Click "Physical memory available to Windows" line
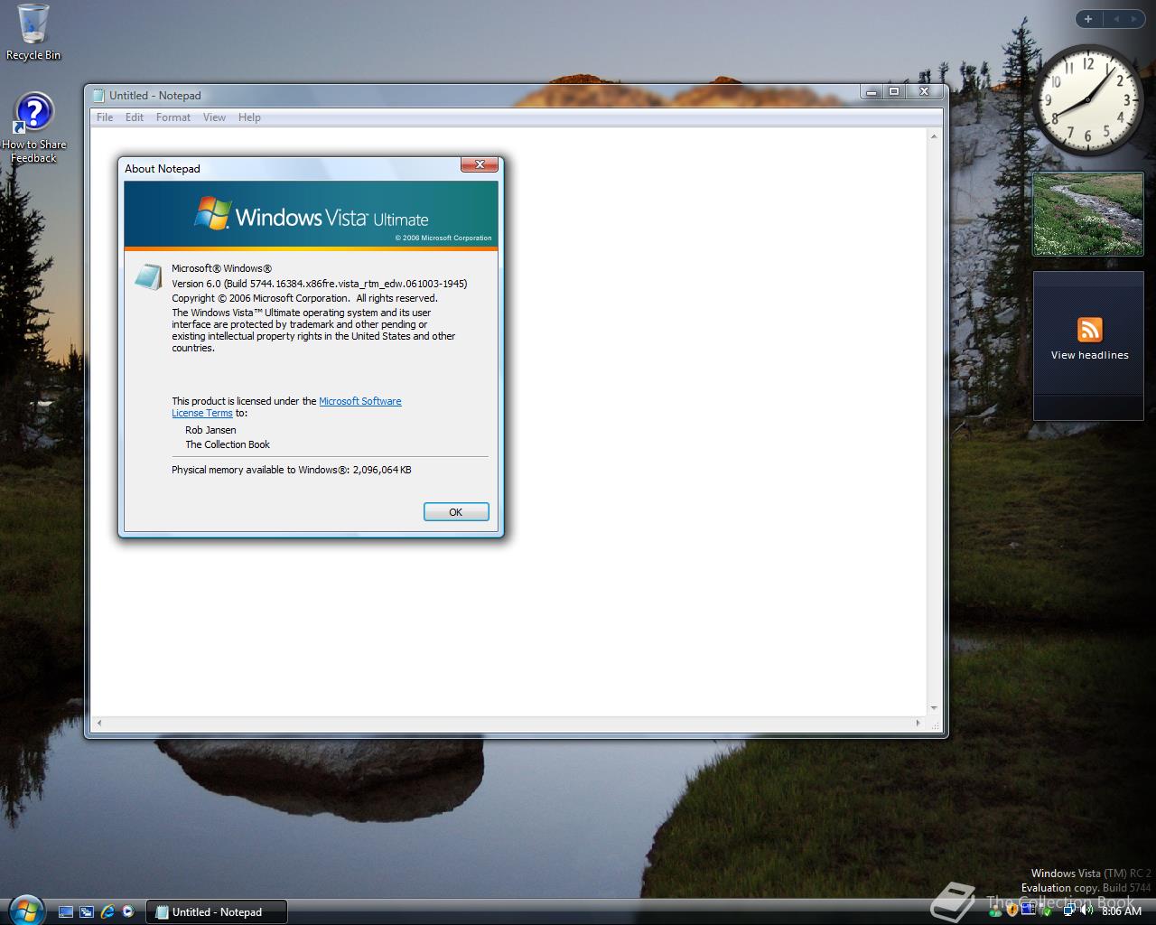Screen dimensions: 1156x925 point(292,470)
